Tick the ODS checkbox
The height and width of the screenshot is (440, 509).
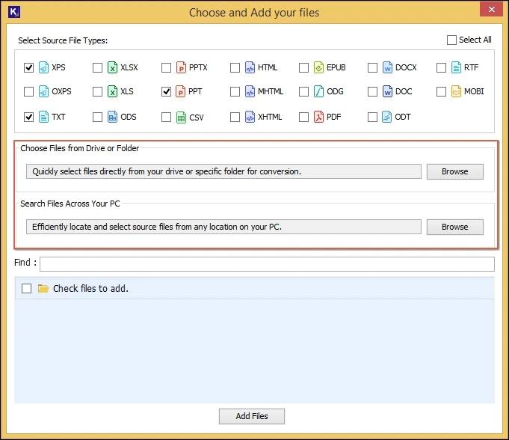click(97, 117)
